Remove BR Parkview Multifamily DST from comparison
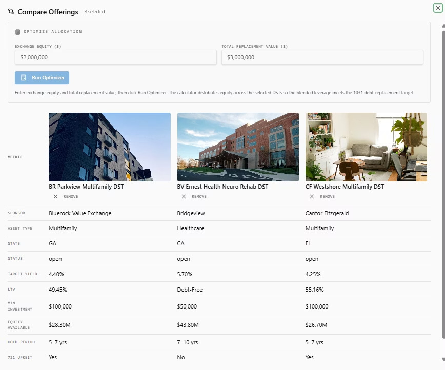Screen dimensions: 445x370 66,196
